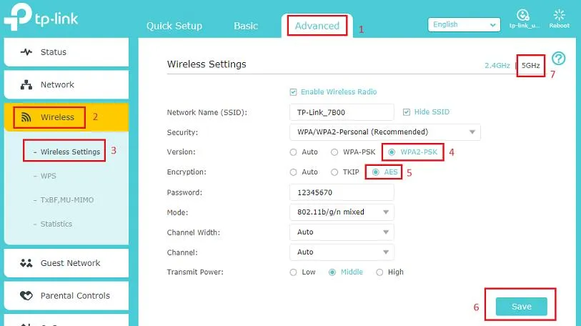Image resolution: width=581 pixels, height=326 pixels.
Task: Click the Guest Network people icon
Action: pyautogui.click(x=26, y=263)
